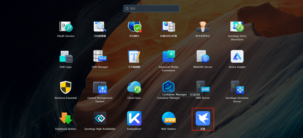Open Container Manager app icon
The height and width of the screenshot is (138, 303).
click(x=168, y=87)
